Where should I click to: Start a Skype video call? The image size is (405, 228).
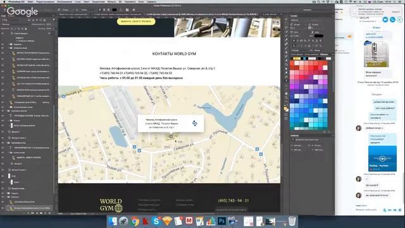tap(385, 20)
